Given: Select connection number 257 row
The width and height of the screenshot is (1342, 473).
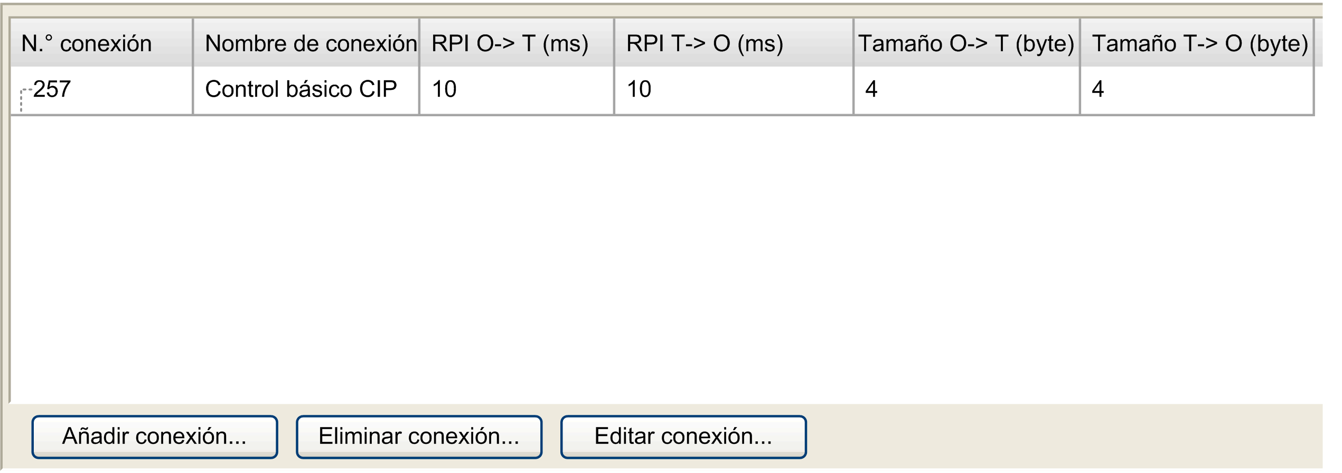Looking at the screenshot, I should coord(662,90).
